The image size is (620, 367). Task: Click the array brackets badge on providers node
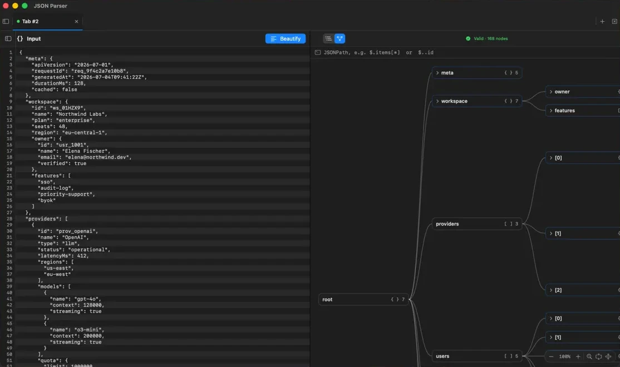509,224
